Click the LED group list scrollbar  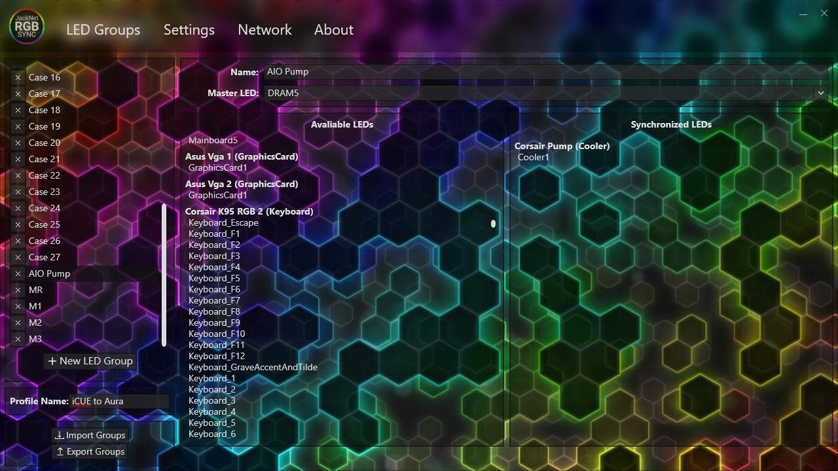[x=164, y=275]
